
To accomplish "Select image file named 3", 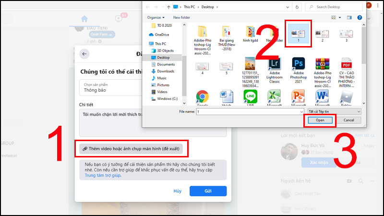I will pyautogui.click(x=346, y=36).
